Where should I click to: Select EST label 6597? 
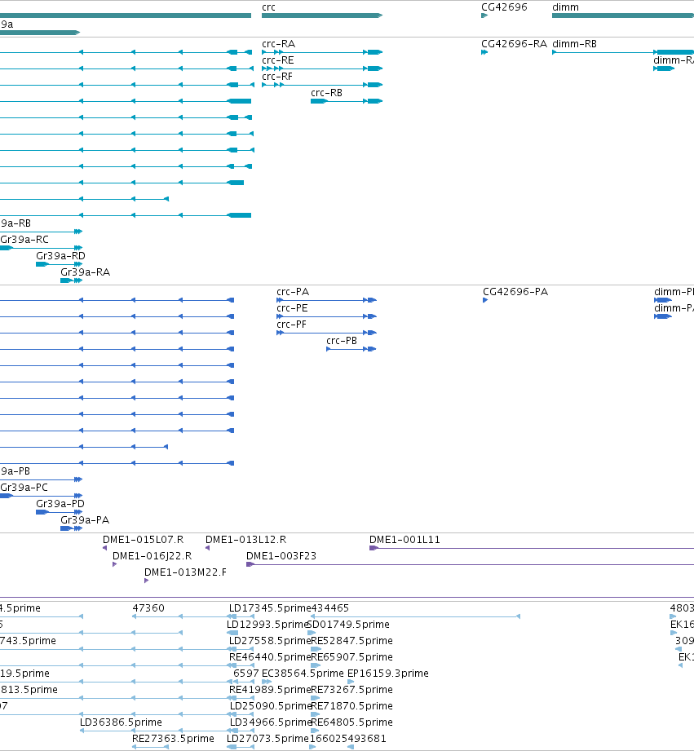pos(246,674)
